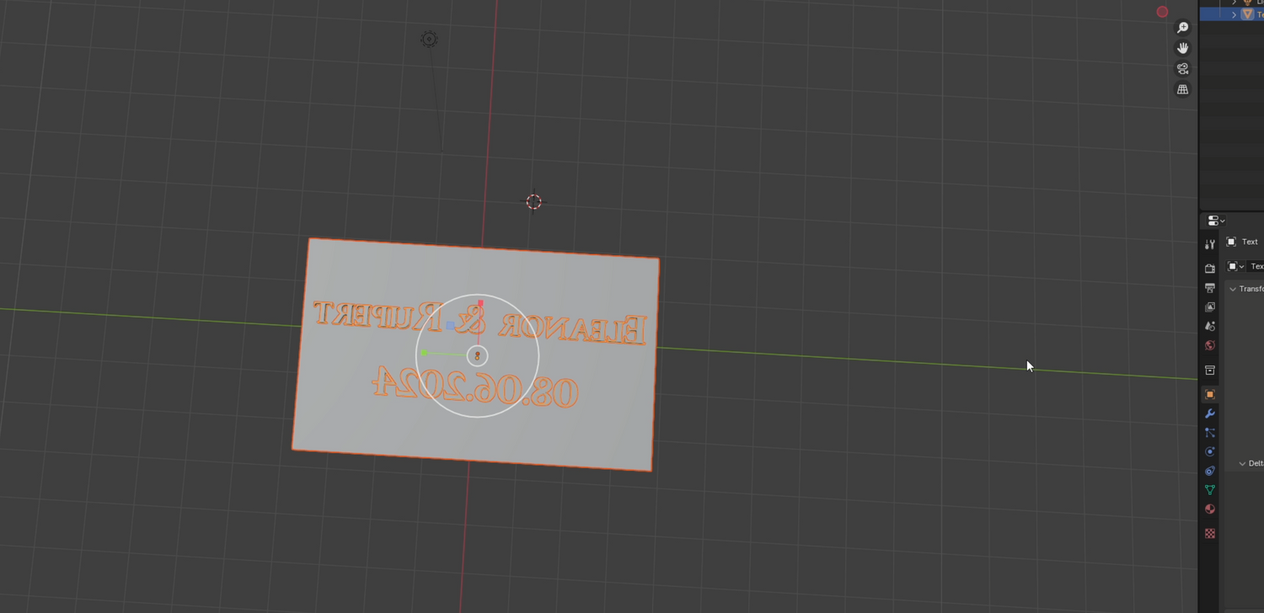
Task: Open the Scene properties tab
Action: (x=1210, y=326)
